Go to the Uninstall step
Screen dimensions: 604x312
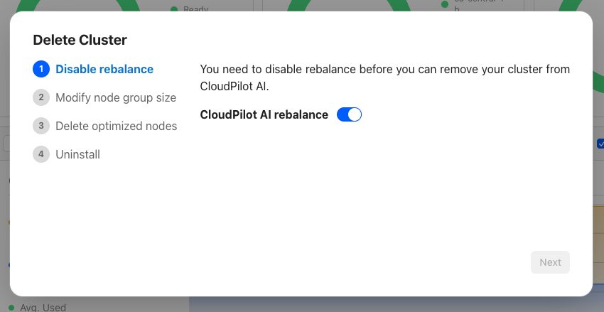pyautogui.click(x=77, y=154)
